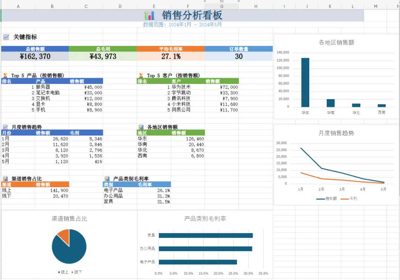Viewport: 400px width, 280px height.
Task: Click the 线下 channel cell
Action: tap(18, 196)
